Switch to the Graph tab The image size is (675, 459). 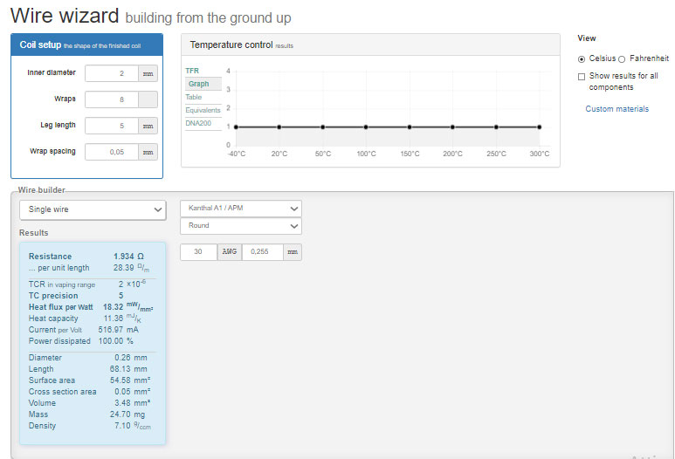[x=198, y=85]
